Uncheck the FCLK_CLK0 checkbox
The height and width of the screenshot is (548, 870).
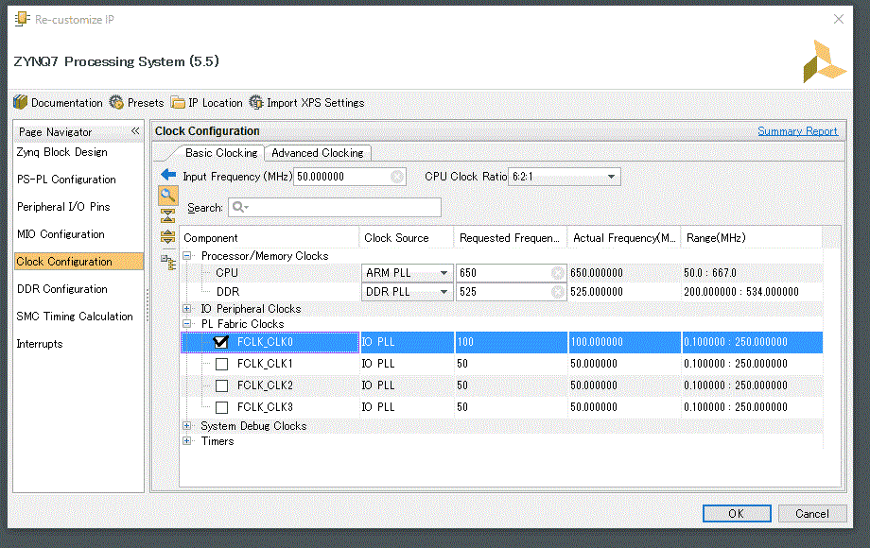coord(221,342)
